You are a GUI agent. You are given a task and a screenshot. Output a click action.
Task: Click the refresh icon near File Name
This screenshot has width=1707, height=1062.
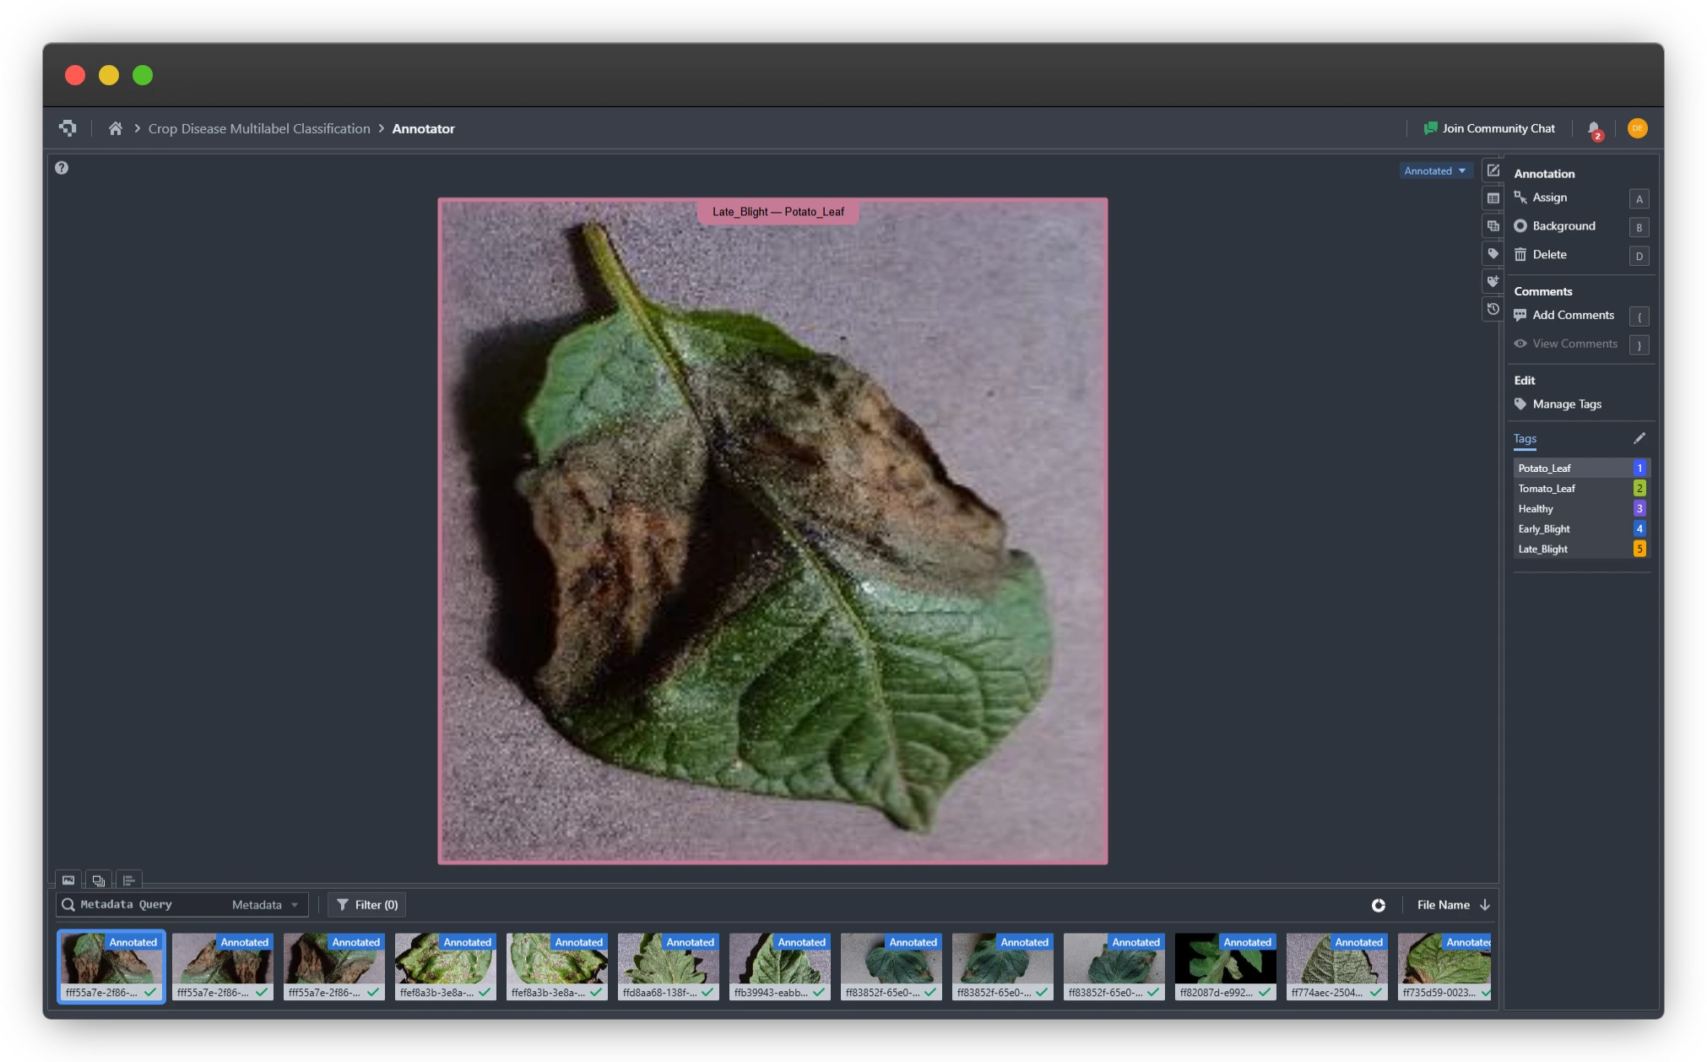click(x=1378, y=905)
